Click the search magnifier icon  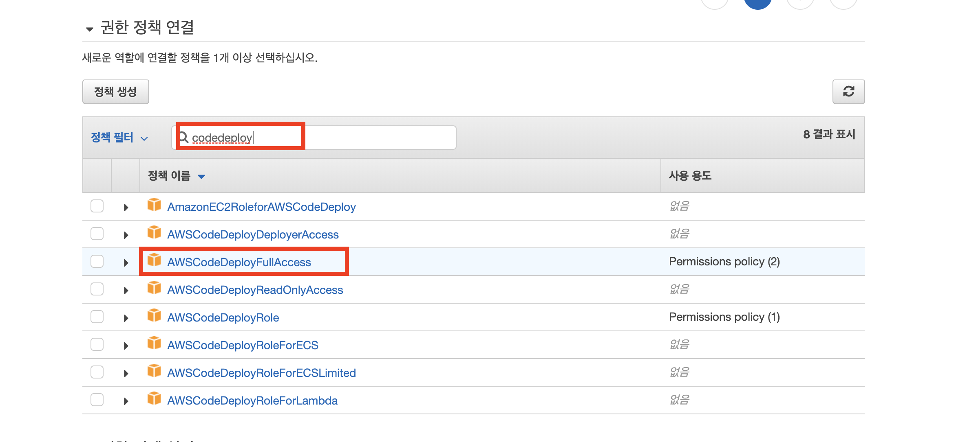pyautogui.click(x=184, y=137)
